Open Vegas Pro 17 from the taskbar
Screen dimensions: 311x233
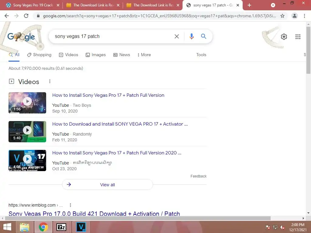(x=81, y=227)
